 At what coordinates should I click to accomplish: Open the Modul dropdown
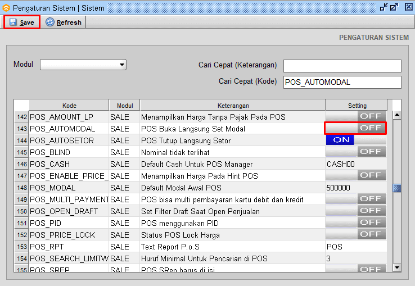(83, 65)
